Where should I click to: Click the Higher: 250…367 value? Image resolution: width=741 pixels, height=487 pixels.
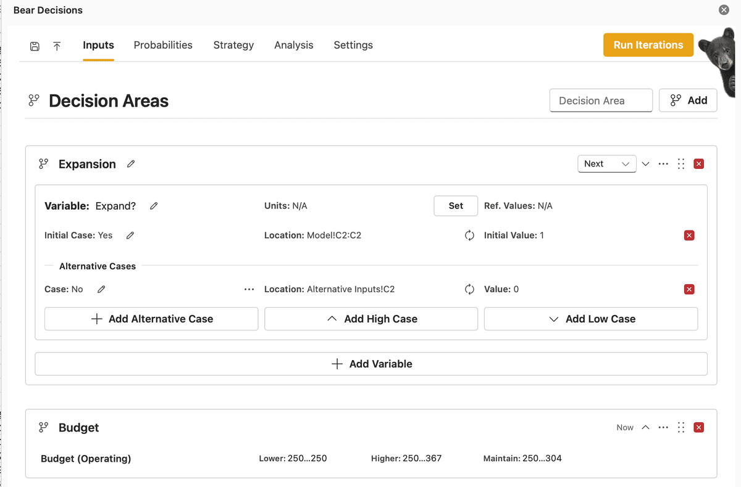pyautogui.click(x=406, y=459)
